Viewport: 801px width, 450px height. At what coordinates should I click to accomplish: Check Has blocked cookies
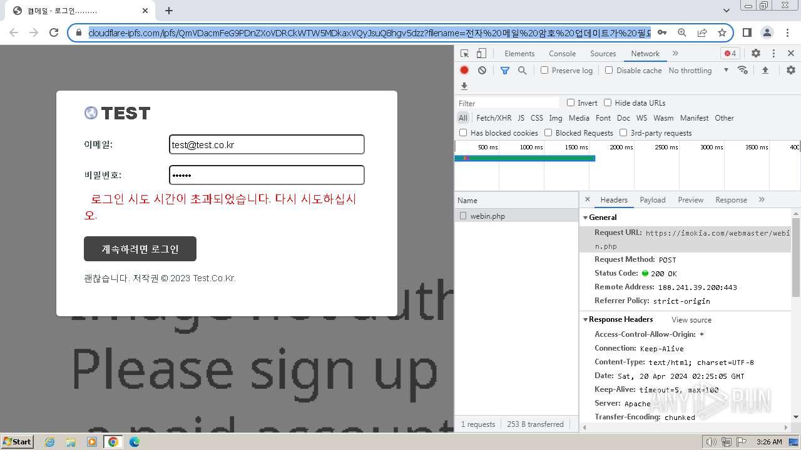[x=463, y=132]
